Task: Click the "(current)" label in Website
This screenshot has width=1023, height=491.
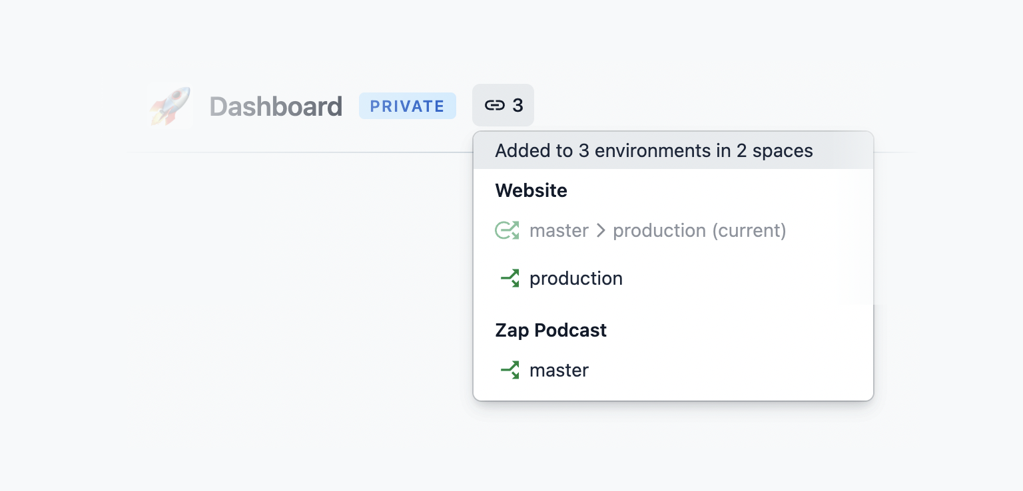Action: coord(749,231)
